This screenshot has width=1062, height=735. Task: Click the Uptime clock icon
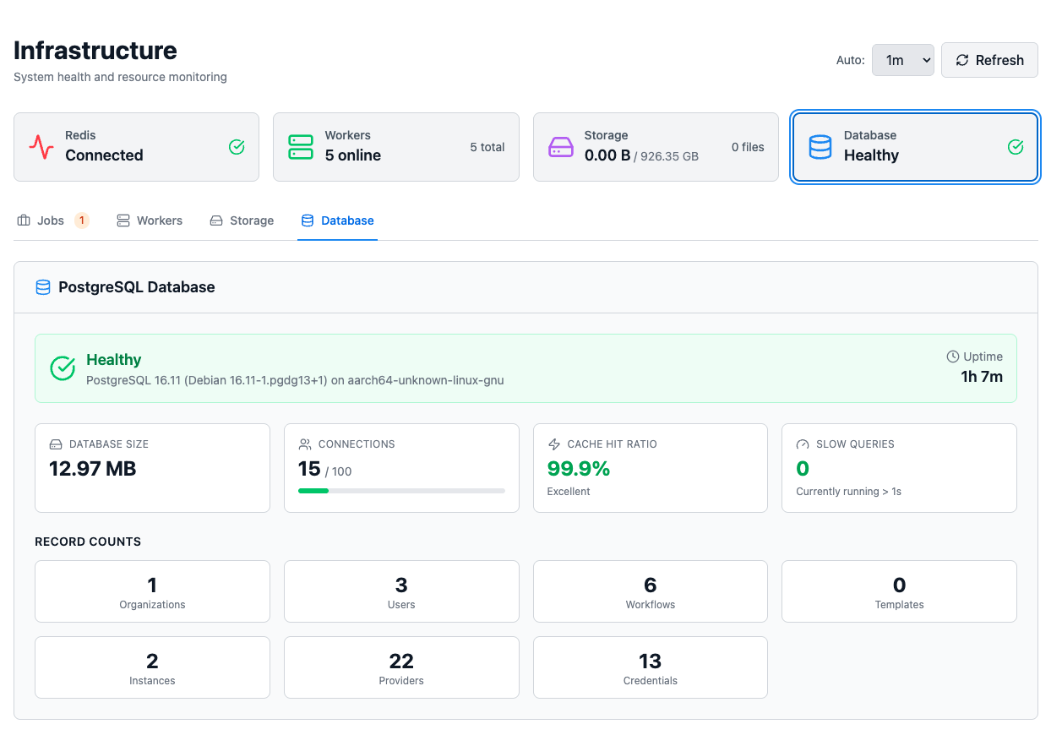pos(953,356)
